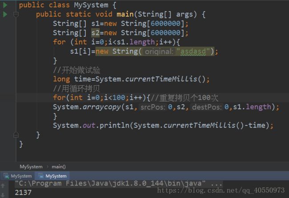Click the println method call
The image size is (289, 198).
114,126
